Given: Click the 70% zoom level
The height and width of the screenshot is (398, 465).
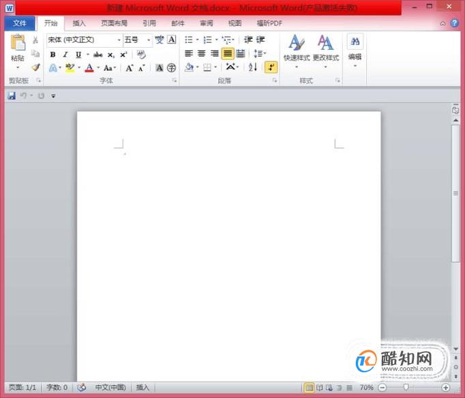Looking at the screenshot, I should (366, 387).
